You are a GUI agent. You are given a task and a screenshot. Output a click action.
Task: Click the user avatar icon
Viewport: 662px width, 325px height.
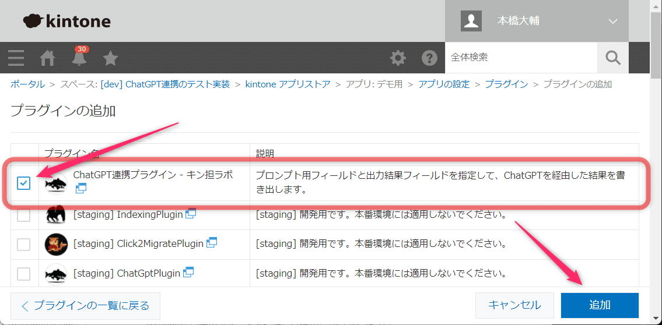click(471, 21)
